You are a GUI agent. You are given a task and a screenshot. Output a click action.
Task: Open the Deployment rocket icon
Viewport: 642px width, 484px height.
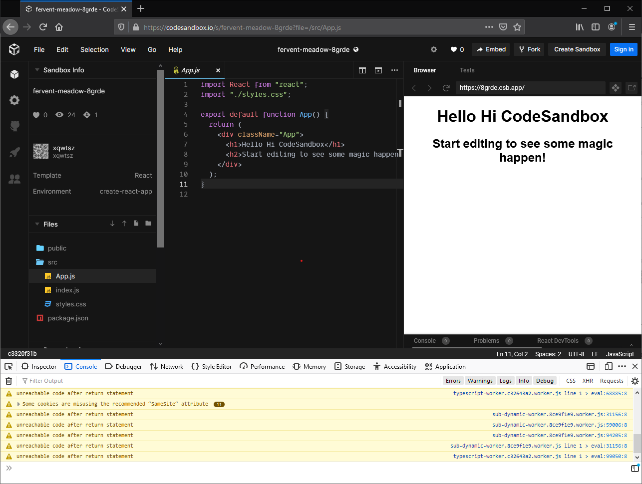(x=14, y=152)
